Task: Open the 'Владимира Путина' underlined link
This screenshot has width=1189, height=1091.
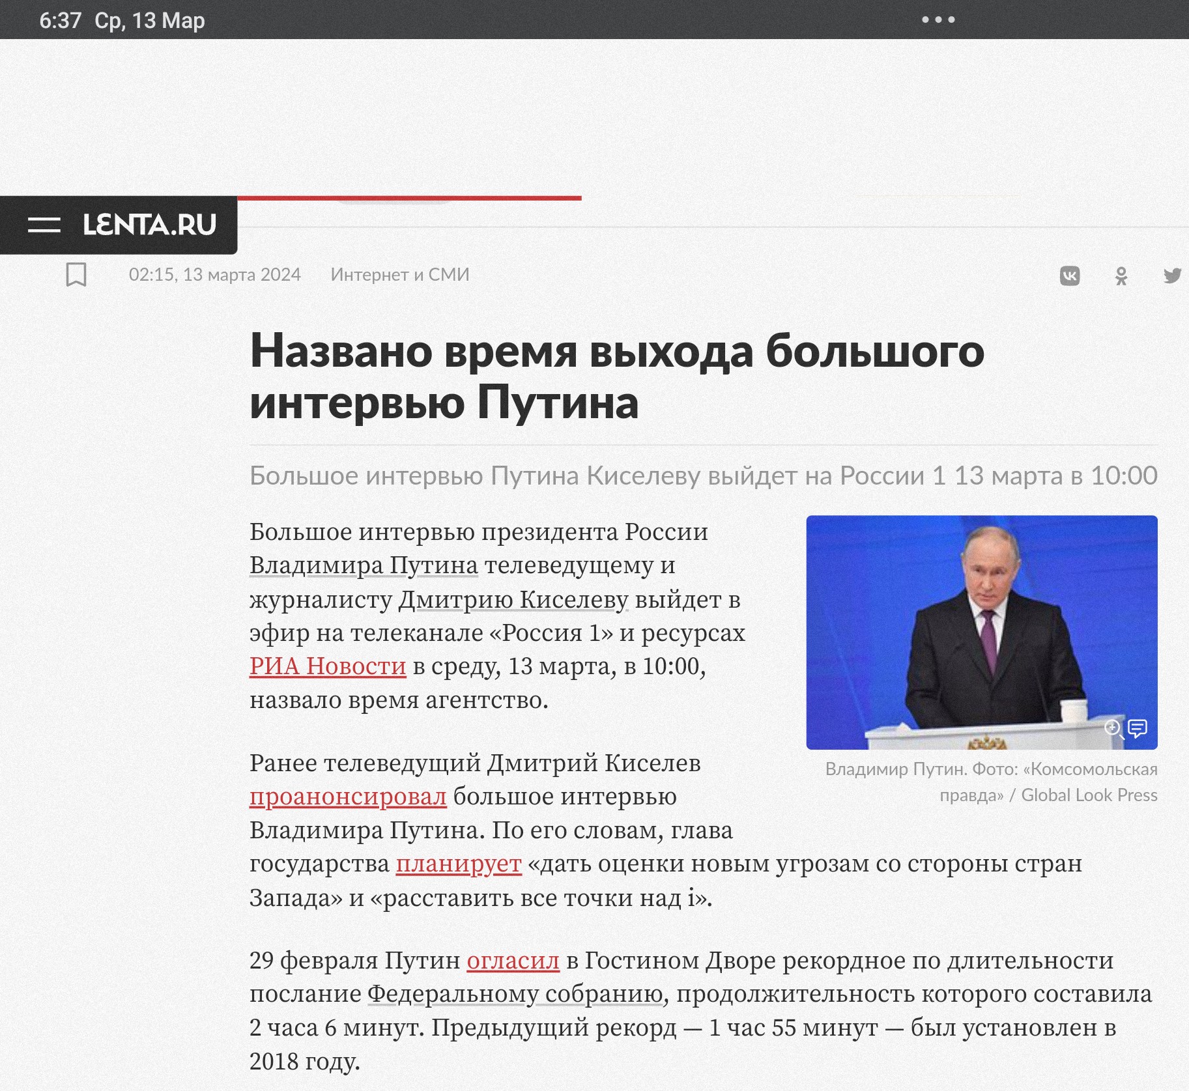Action: 364,565
